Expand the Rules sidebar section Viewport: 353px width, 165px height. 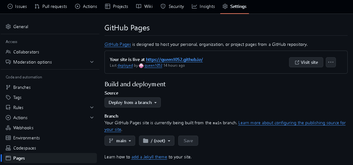92,107
